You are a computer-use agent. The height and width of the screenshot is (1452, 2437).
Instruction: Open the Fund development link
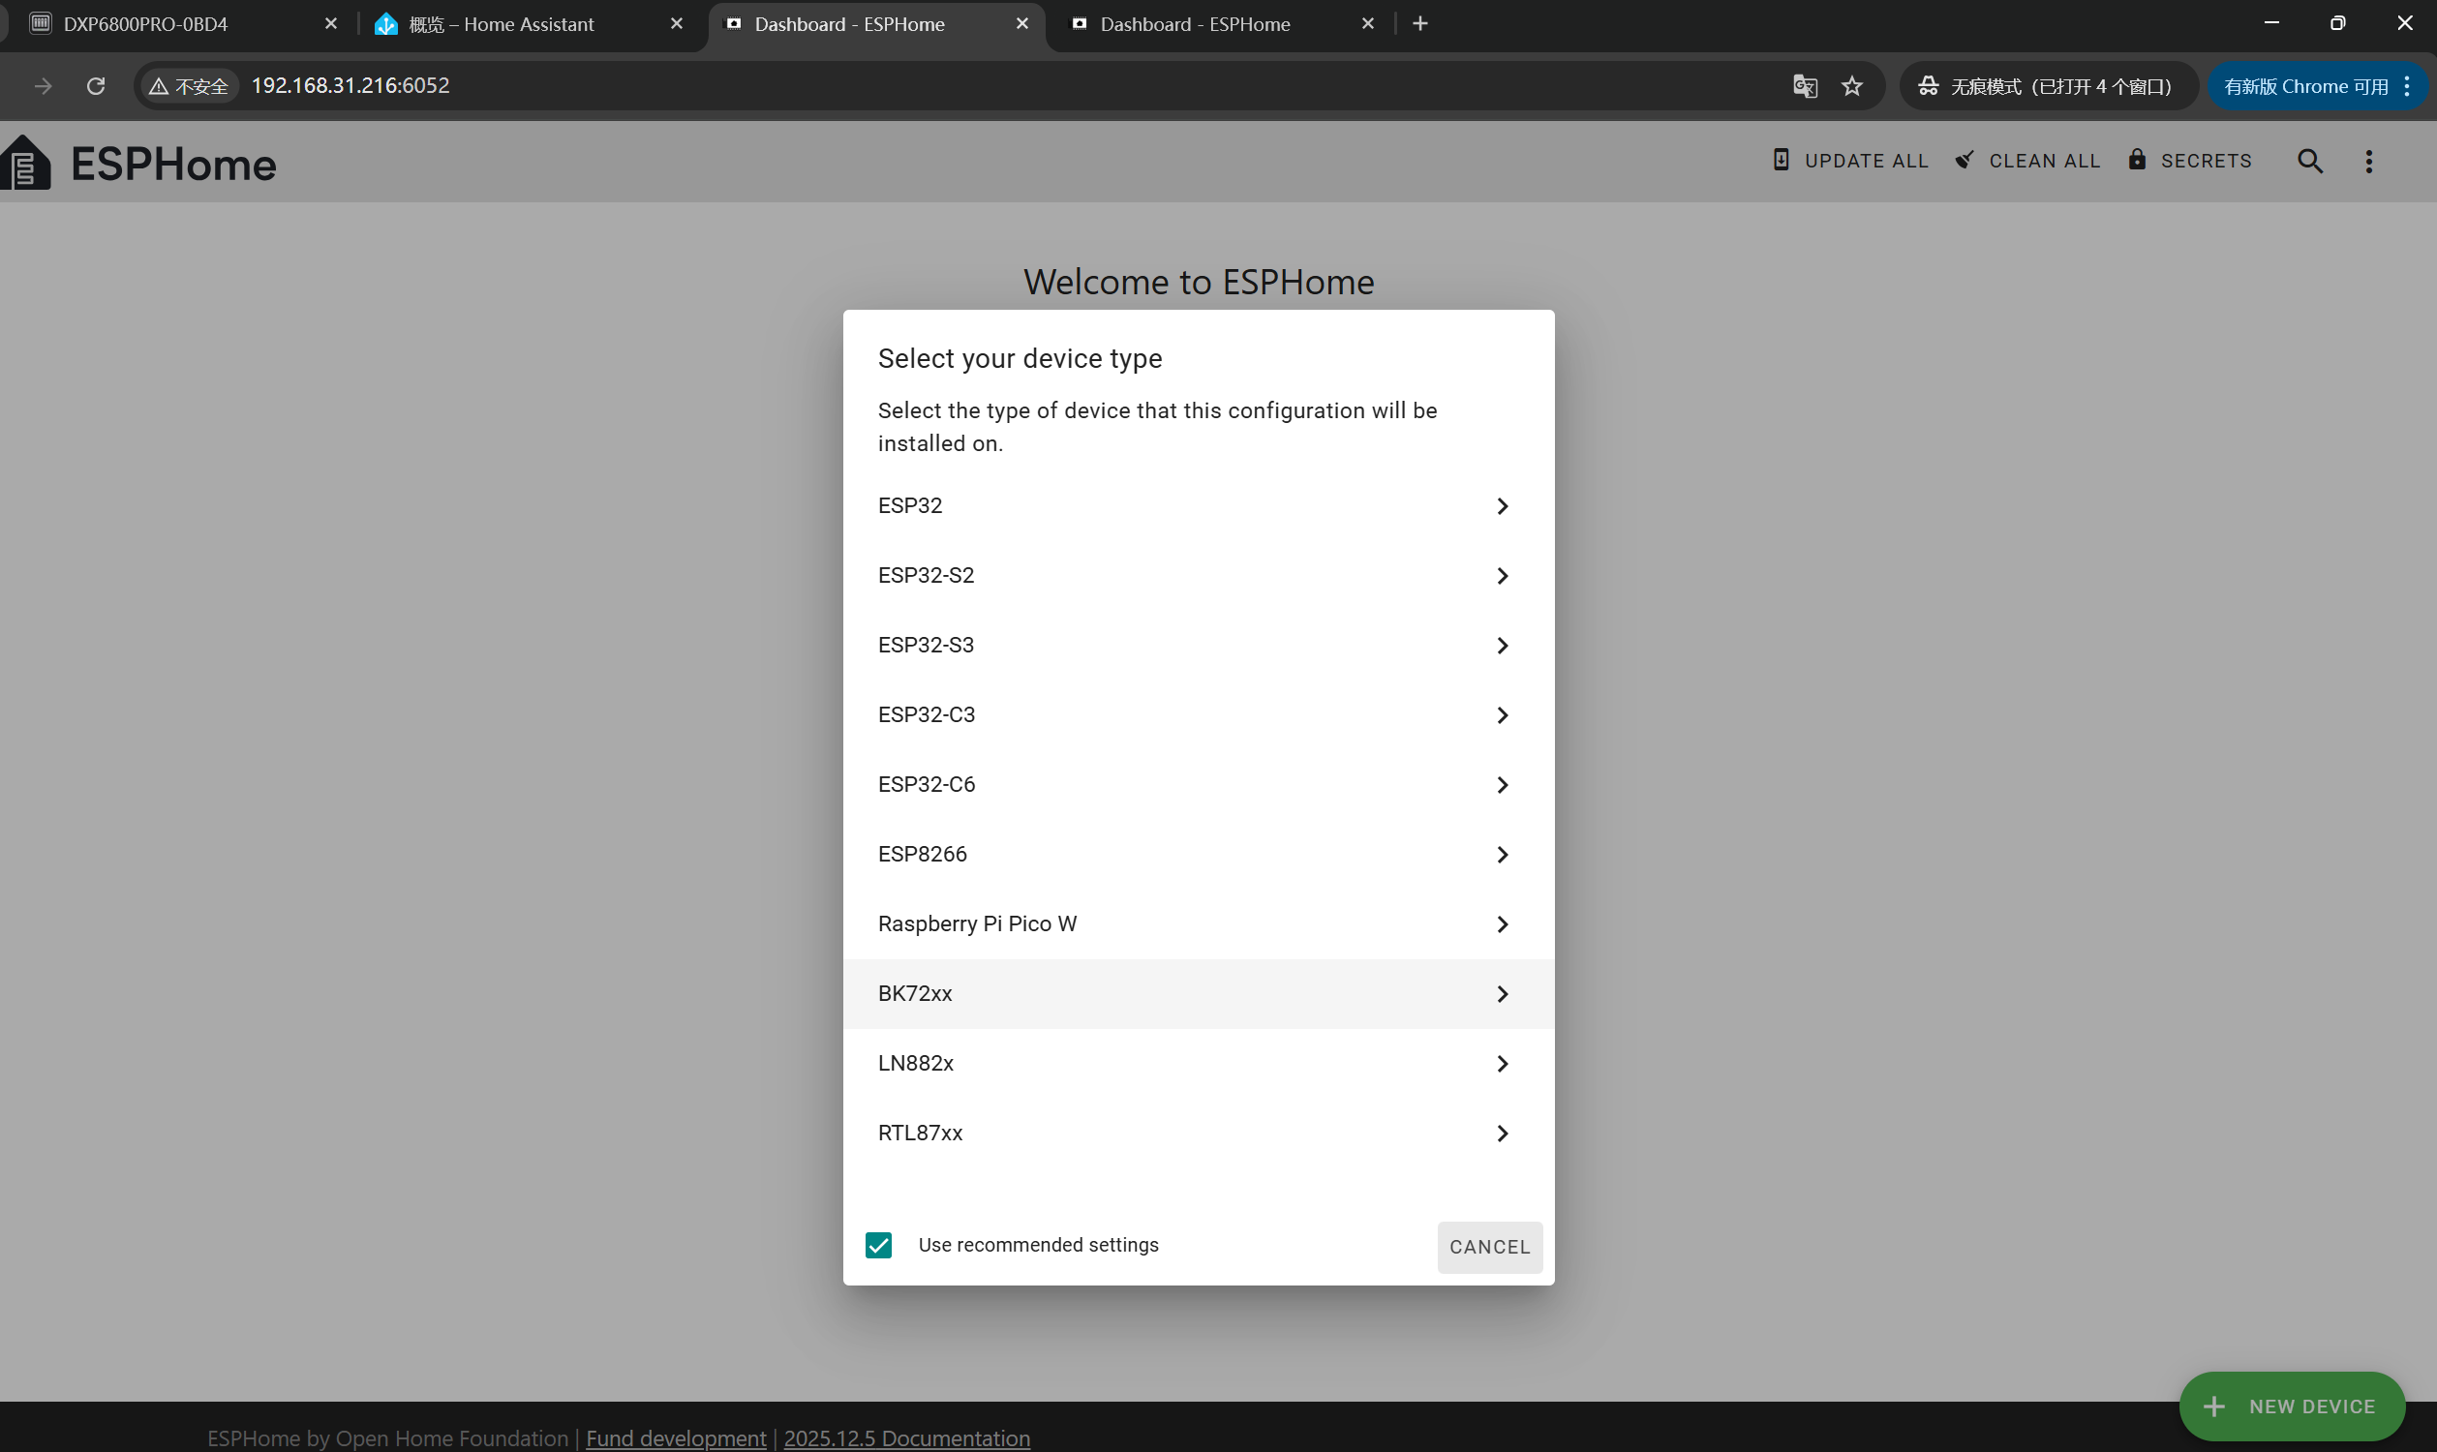pyautogui.click(x=675, y=1437)
